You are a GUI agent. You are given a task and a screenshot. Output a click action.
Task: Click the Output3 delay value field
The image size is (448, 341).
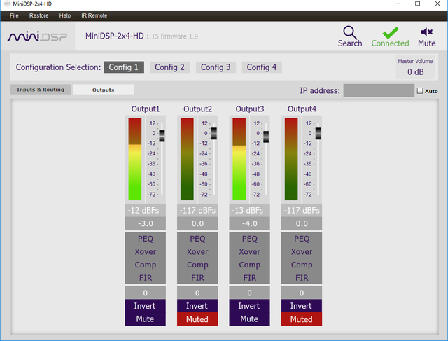pyautogui.click(x=249, y=293)
